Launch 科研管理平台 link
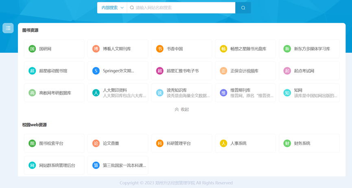Viewport: 352px width, 188px height. click(181, 144)
